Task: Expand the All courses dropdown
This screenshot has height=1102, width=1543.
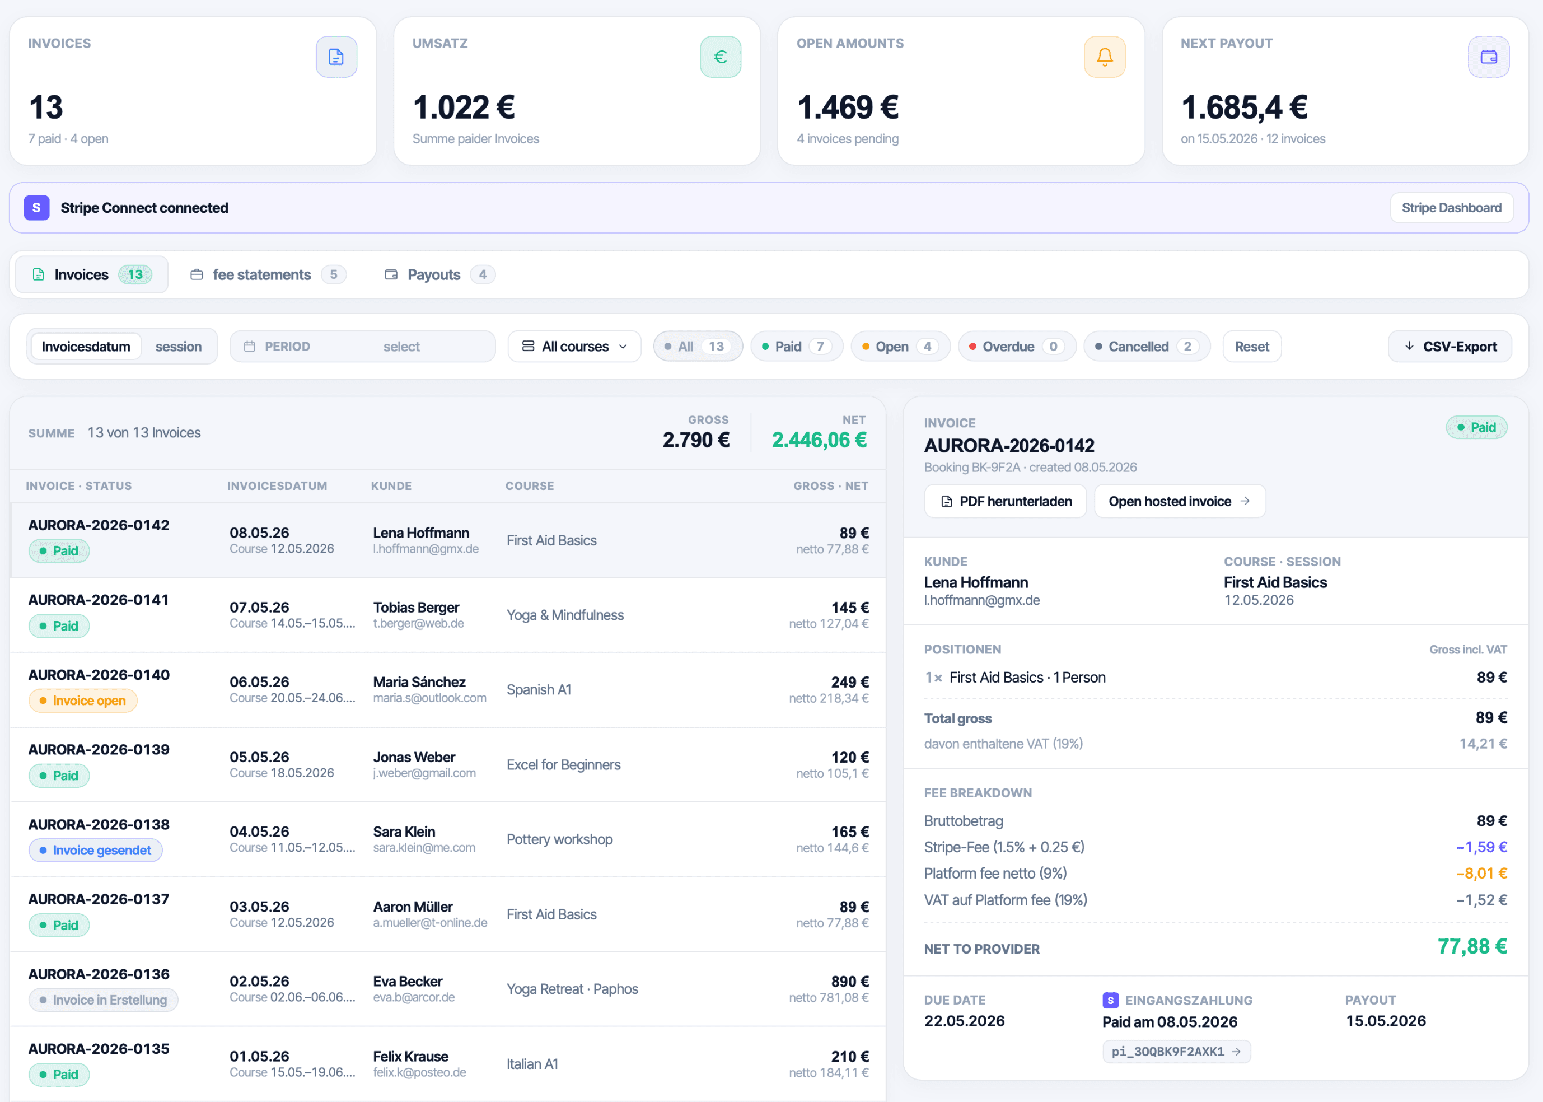Action: point(574,347)
